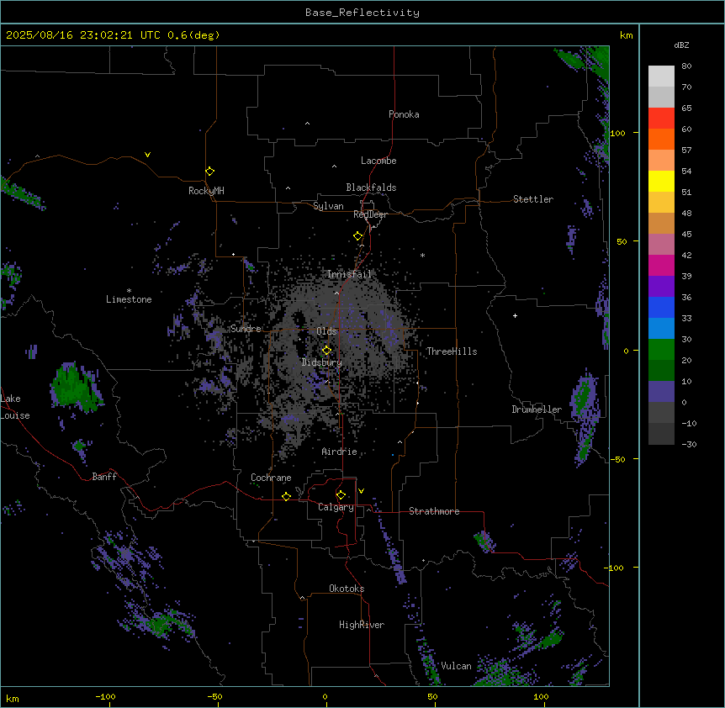Click the white caret marker west of Ponoka
Viewport: 725px width, 708px height.
tap(308, 124)
